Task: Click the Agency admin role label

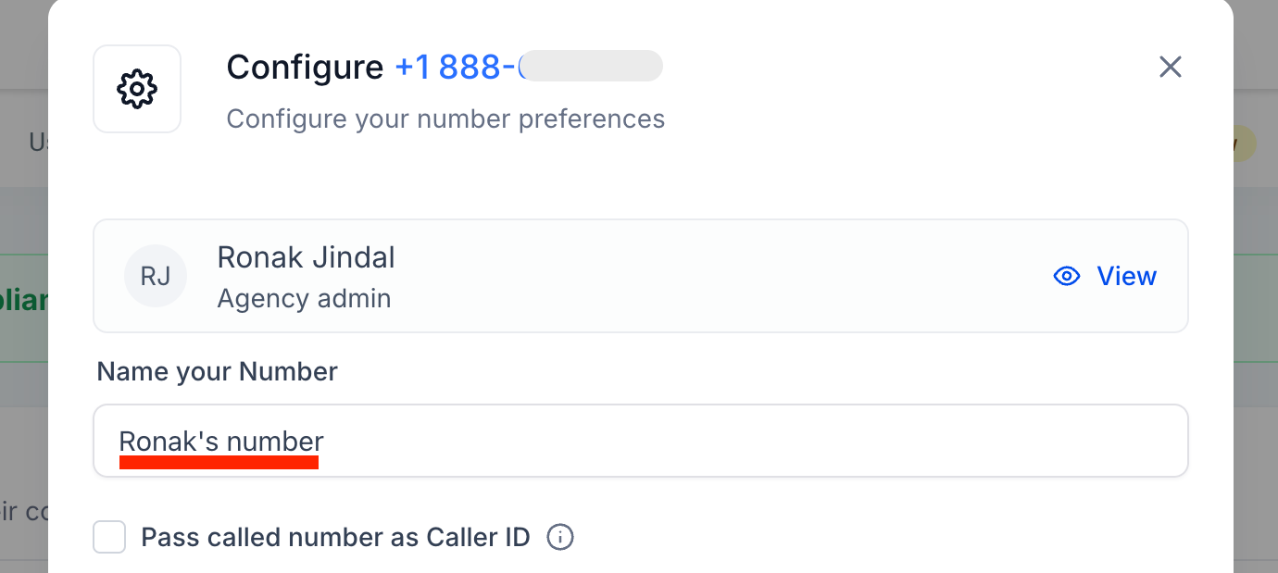Action: point(304,298)
